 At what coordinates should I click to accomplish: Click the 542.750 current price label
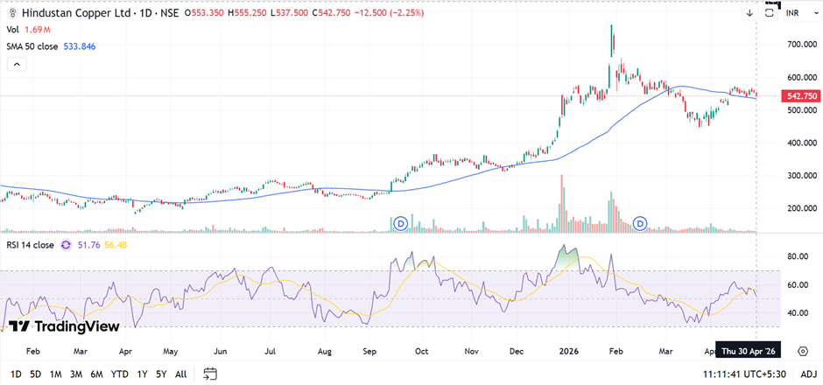[802, 96]
